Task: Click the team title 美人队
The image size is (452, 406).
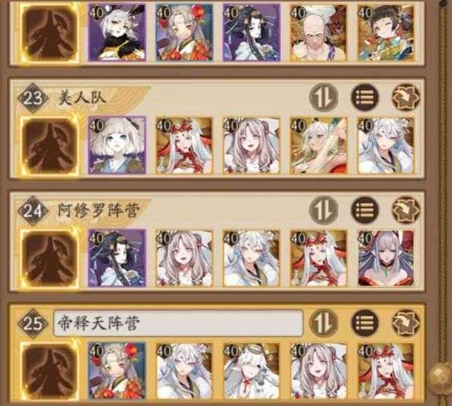Action: pos(82,98)
